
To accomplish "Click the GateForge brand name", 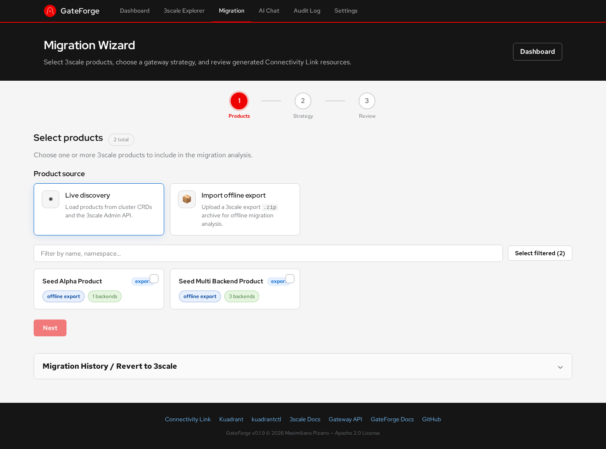I will (80, 11).
